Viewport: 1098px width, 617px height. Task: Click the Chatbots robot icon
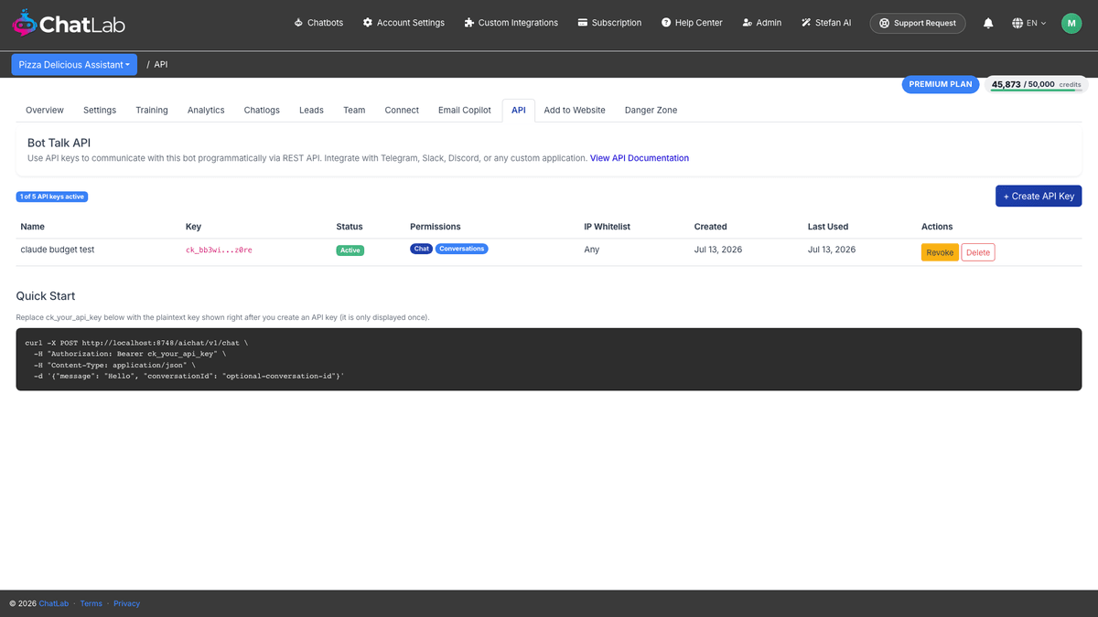point(298,23)
